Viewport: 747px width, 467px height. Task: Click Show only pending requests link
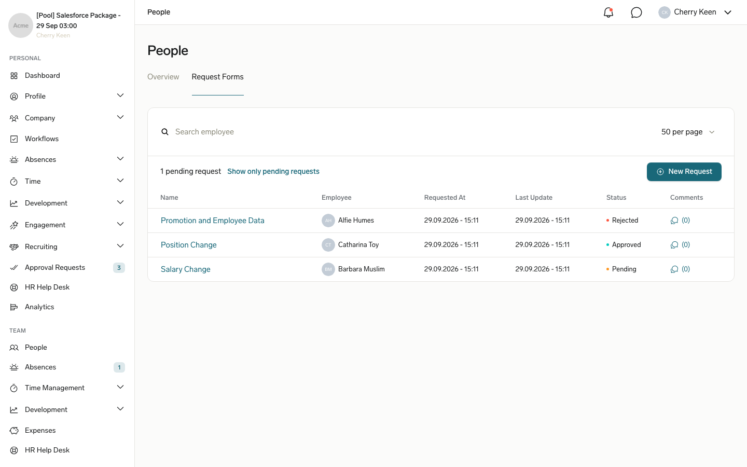point(273,171)
